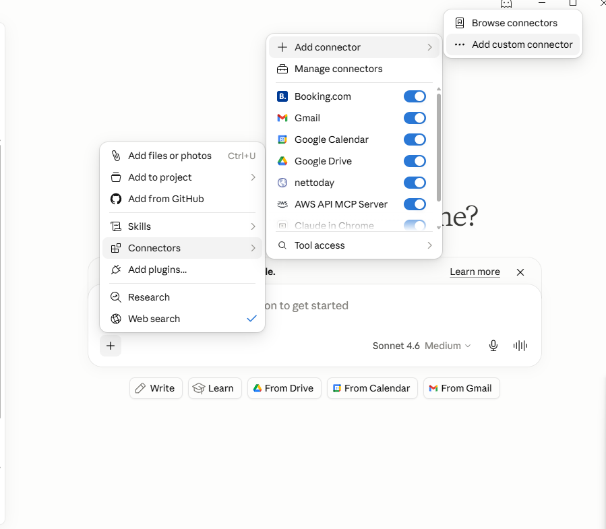The width and height of the screenshot is (606, 529).
Task: Click the From Drive button
Action: click(x=284, y=388)
